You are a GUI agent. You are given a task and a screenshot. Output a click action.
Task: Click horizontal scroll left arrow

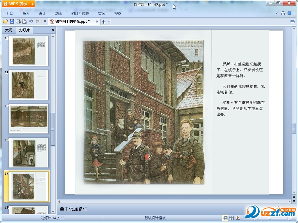pos(59,201)
